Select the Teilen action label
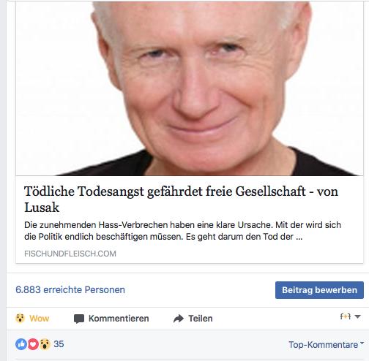369x361 pixels. click(x=201, y=319)
